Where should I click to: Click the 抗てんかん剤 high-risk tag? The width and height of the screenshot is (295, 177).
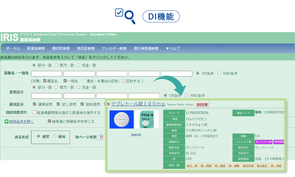pos(264,142)
